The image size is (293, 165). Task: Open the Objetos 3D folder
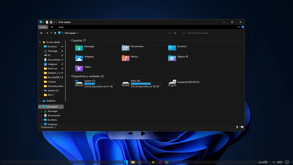[178, 58]
